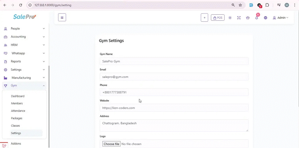The image size is (299, 148).
Task: Switch theme with the sun icon
Action: tap(230, 18)
